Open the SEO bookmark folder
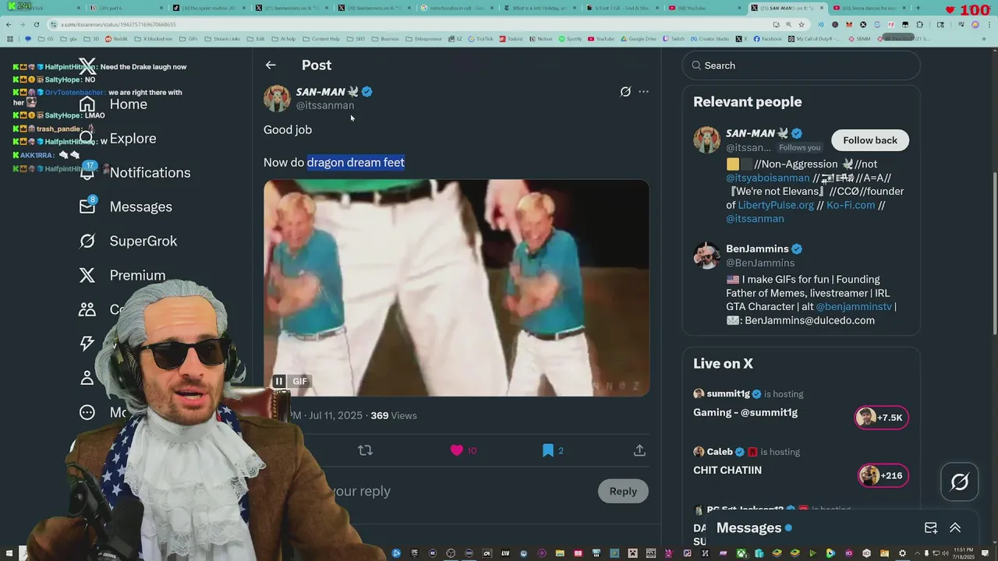 tap(356, 39)
